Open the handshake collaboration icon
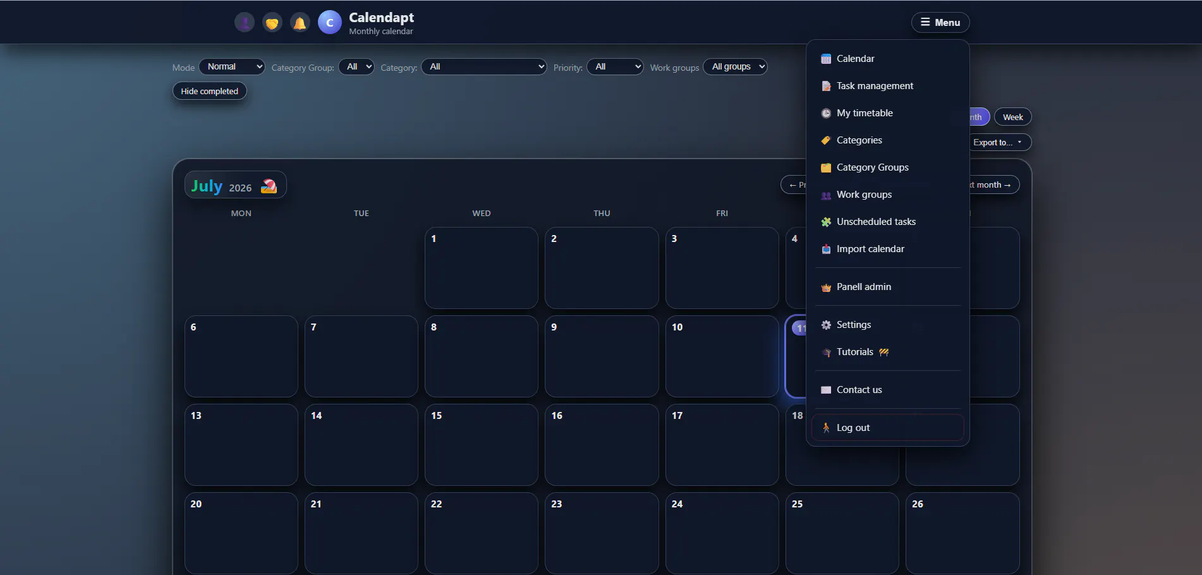Image resolution: width=1202 pixels, height=575 pixels. [x=272, y=23]
